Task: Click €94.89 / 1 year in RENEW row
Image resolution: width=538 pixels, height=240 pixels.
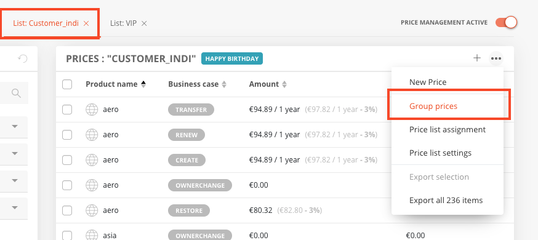Action: [275, 135]
